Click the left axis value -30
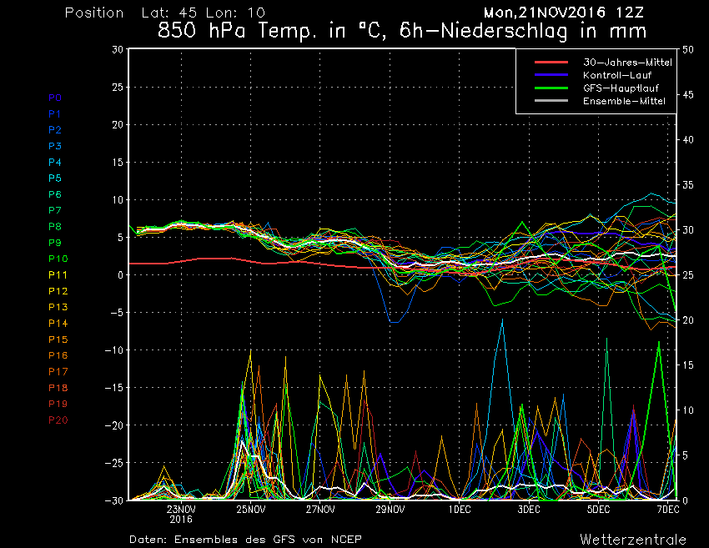 point(113,500)
